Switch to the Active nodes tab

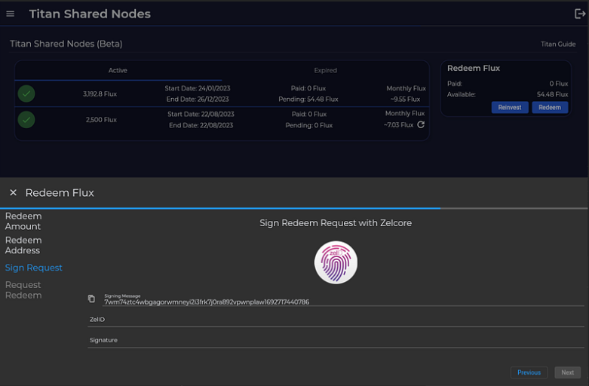(x=118, y=71)
